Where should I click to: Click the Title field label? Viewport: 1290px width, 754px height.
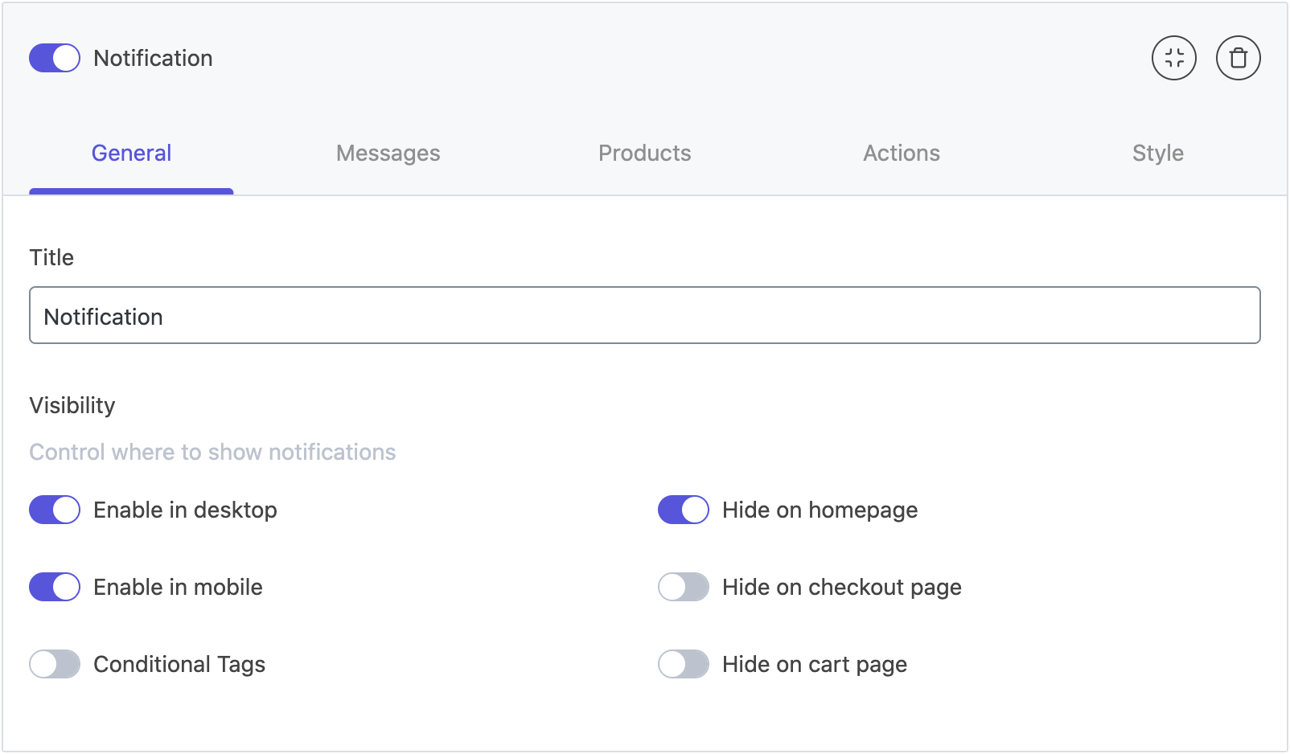(51, 257)
